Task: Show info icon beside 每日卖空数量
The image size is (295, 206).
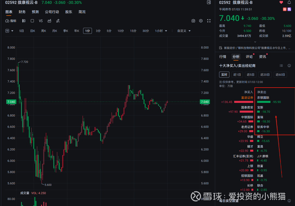Action: pos(289,201)
